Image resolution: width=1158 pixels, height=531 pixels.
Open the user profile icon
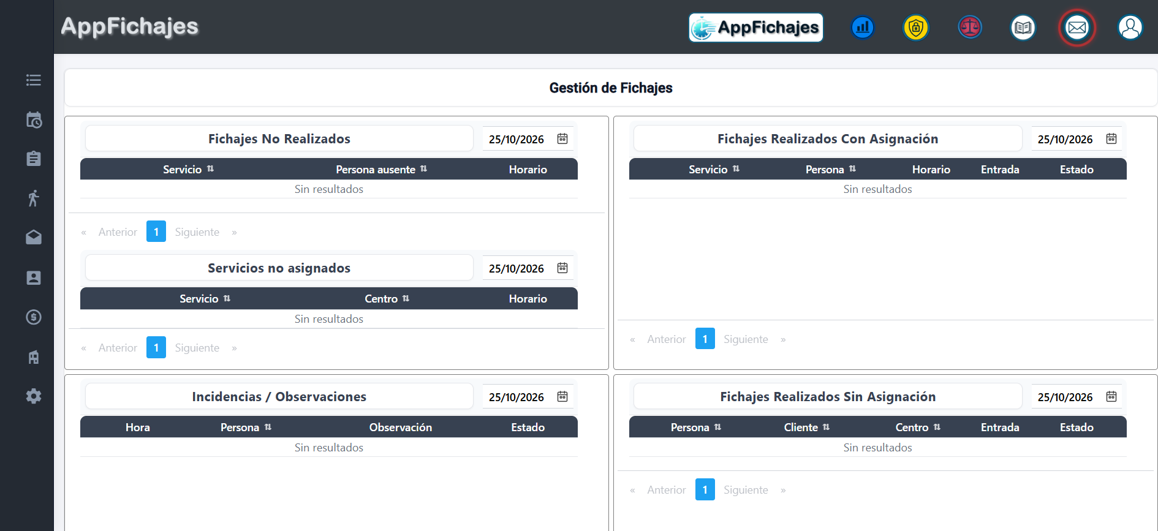pyautogui.click(x=1130, y=28)
